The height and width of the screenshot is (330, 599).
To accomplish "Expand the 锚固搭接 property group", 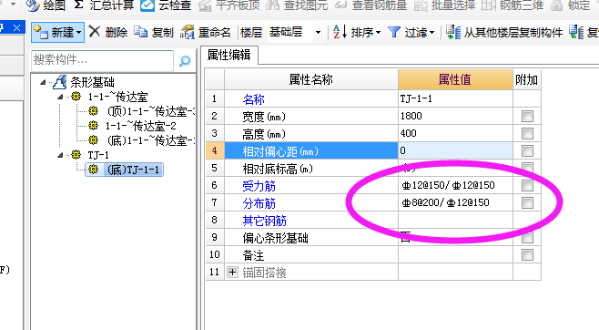I will tap(232, 273).
